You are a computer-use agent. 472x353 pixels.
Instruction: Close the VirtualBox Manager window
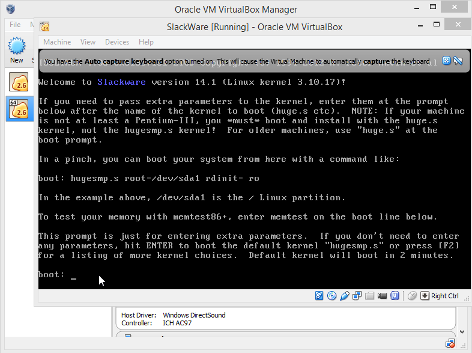click(x=454, y=7)
